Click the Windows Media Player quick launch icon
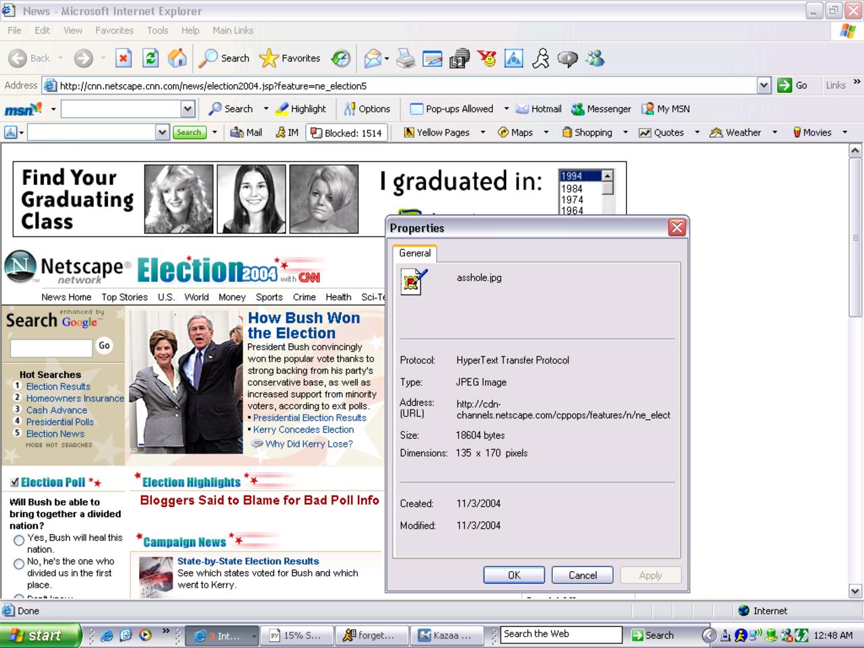 [145, 635]
